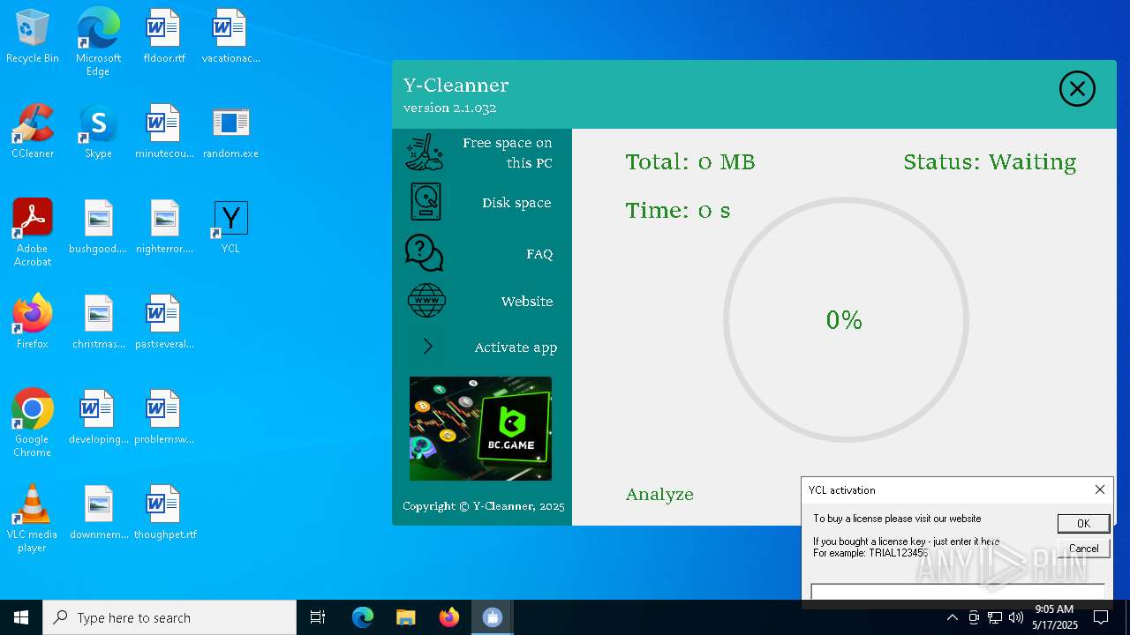Select Microsoft Edge desktop shortcut
Viewport: 1130px width, 635px height.
point(98,42)
